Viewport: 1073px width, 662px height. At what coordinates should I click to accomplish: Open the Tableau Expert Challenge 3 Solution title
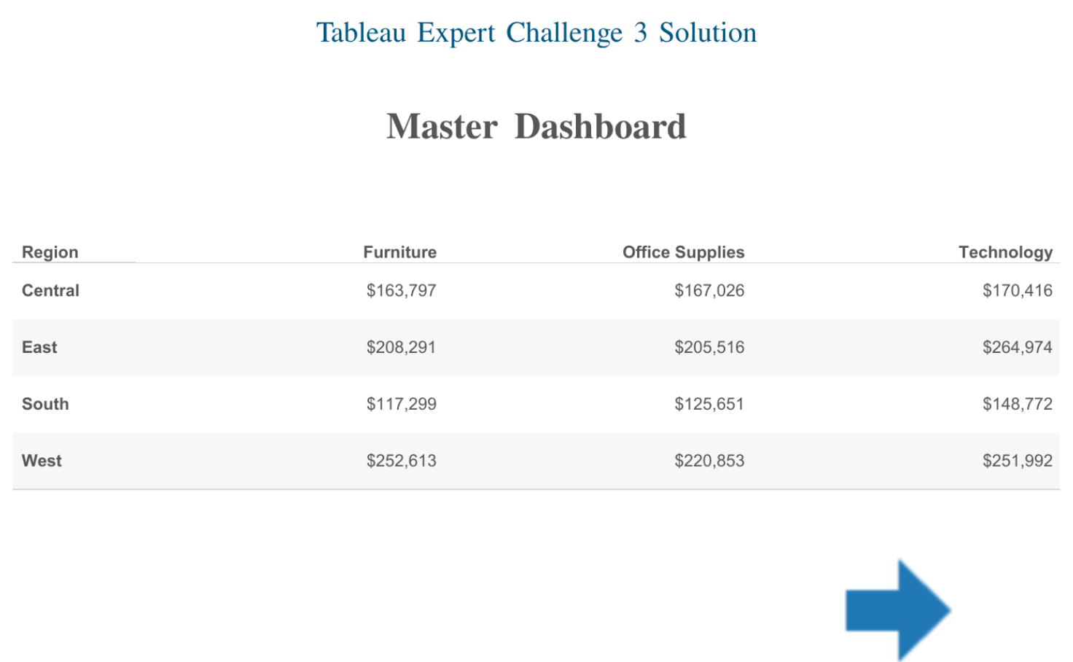536,33
